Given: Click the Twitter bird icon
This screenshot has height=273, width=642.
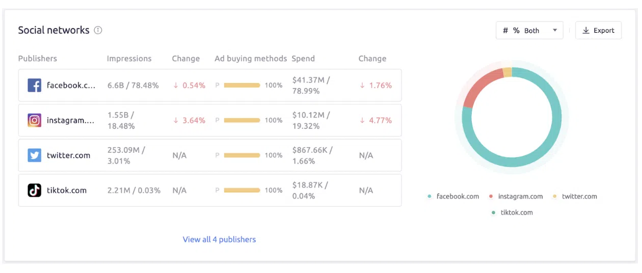Looking at the screenshot, I should pyautogui.click(x=34, y=155).
